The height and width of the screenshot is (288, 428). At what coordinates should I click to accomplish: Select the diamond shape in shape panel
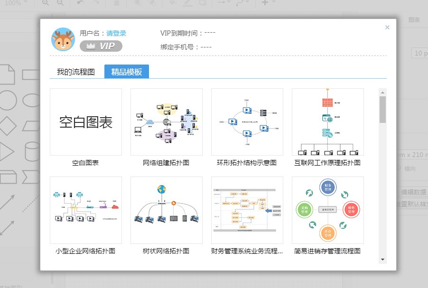(8, 126)
